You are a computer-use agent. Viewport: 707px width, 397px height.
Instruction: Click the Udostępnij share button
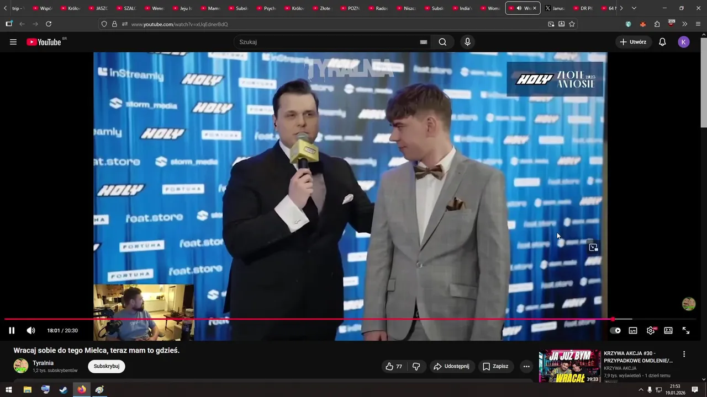tap(452, 366)
